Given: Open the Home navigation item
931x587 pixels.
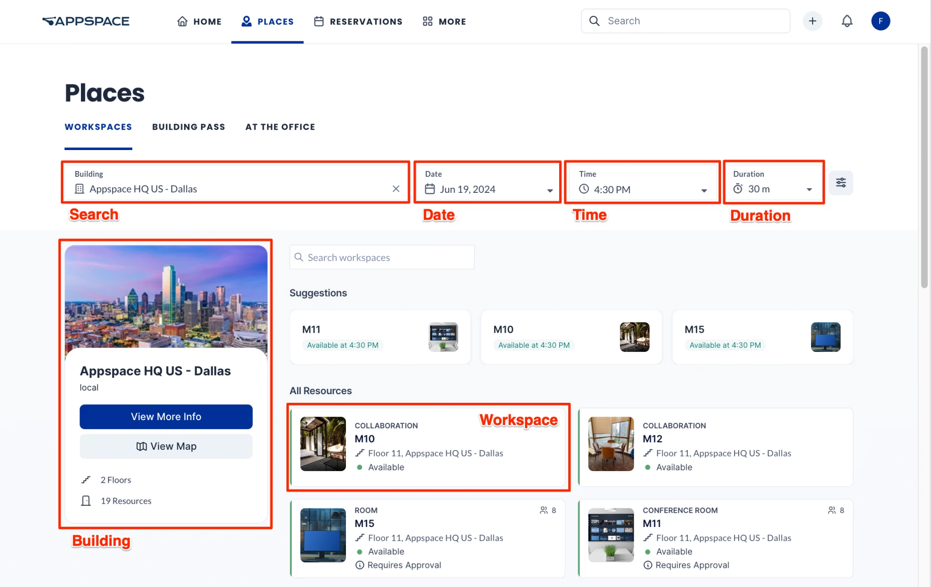Looking at the screenshot, I should (199, 21).
